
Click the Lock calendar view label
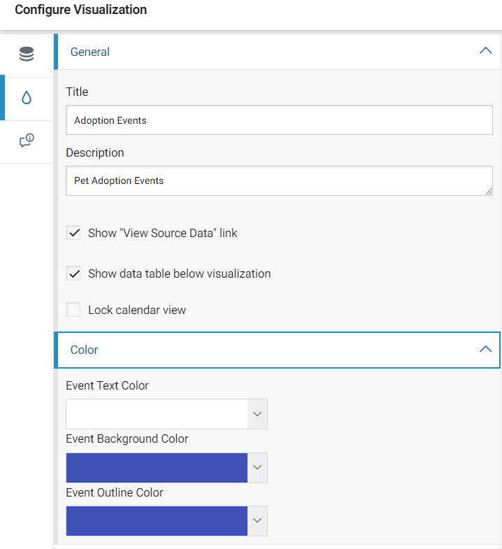click(x=137, y=310)
